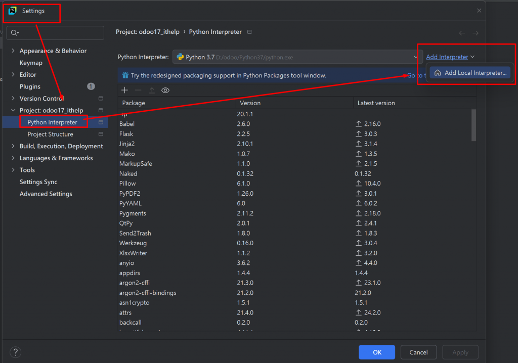Click the PyCharm logo in title bar
This screenshot has height=363, width=518.
[x=13, y=11]
